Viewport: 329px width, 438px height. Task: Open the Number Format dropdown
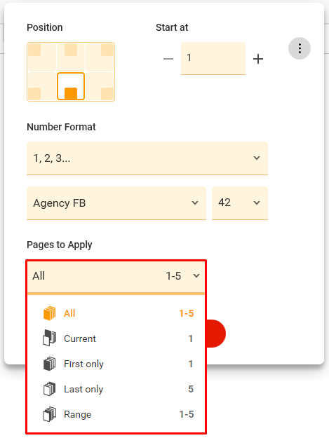[x=147, y=158]
